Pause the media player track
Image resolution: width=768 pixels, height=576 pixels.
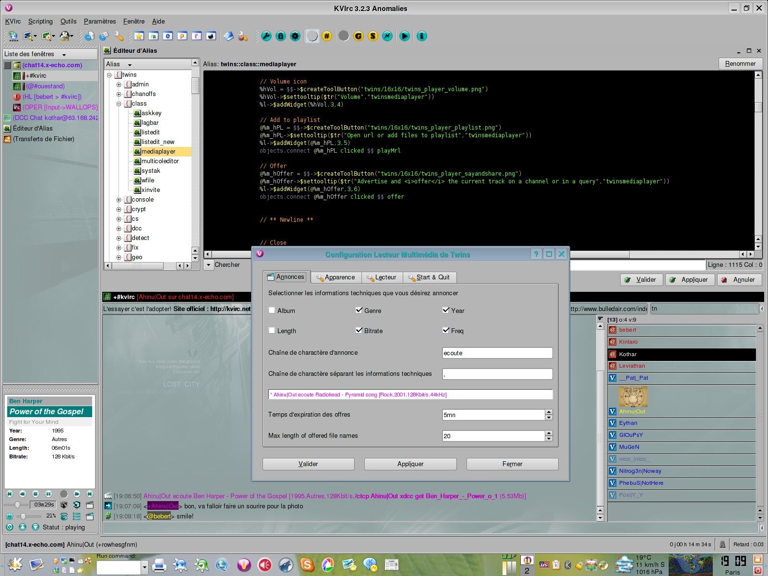(x=48, y=494)
